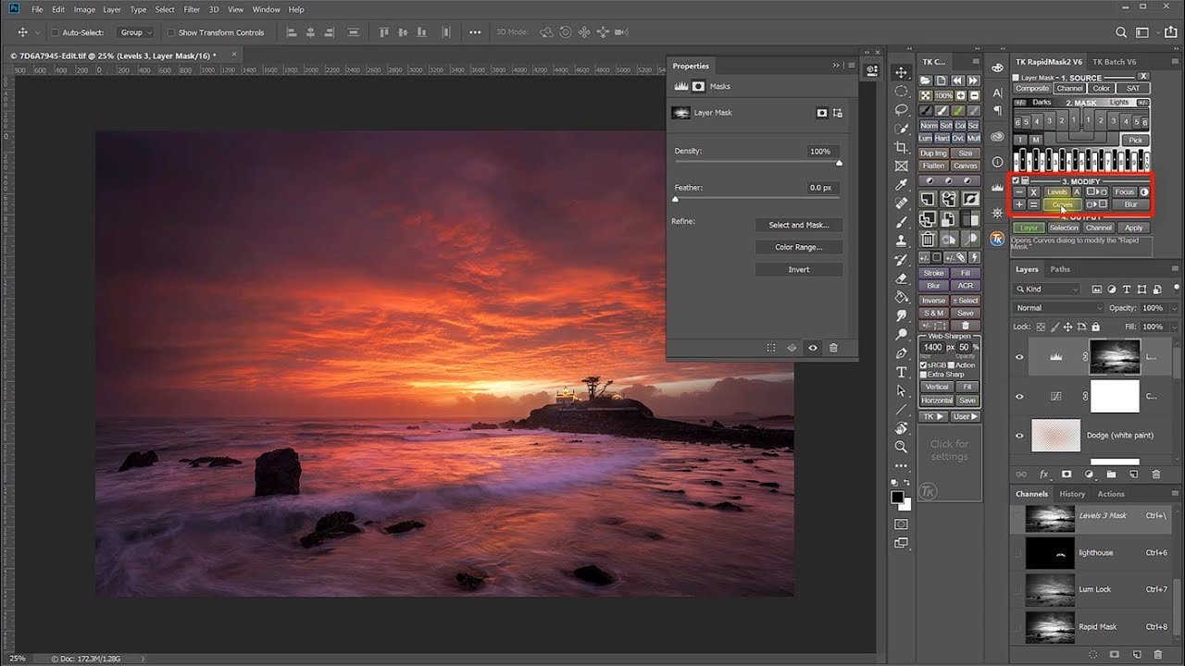Image resolution: width=1185 pixels, height=666 pixels.
Task: Switch to the TK Batch V6 tab
Action: point(1114,62)
